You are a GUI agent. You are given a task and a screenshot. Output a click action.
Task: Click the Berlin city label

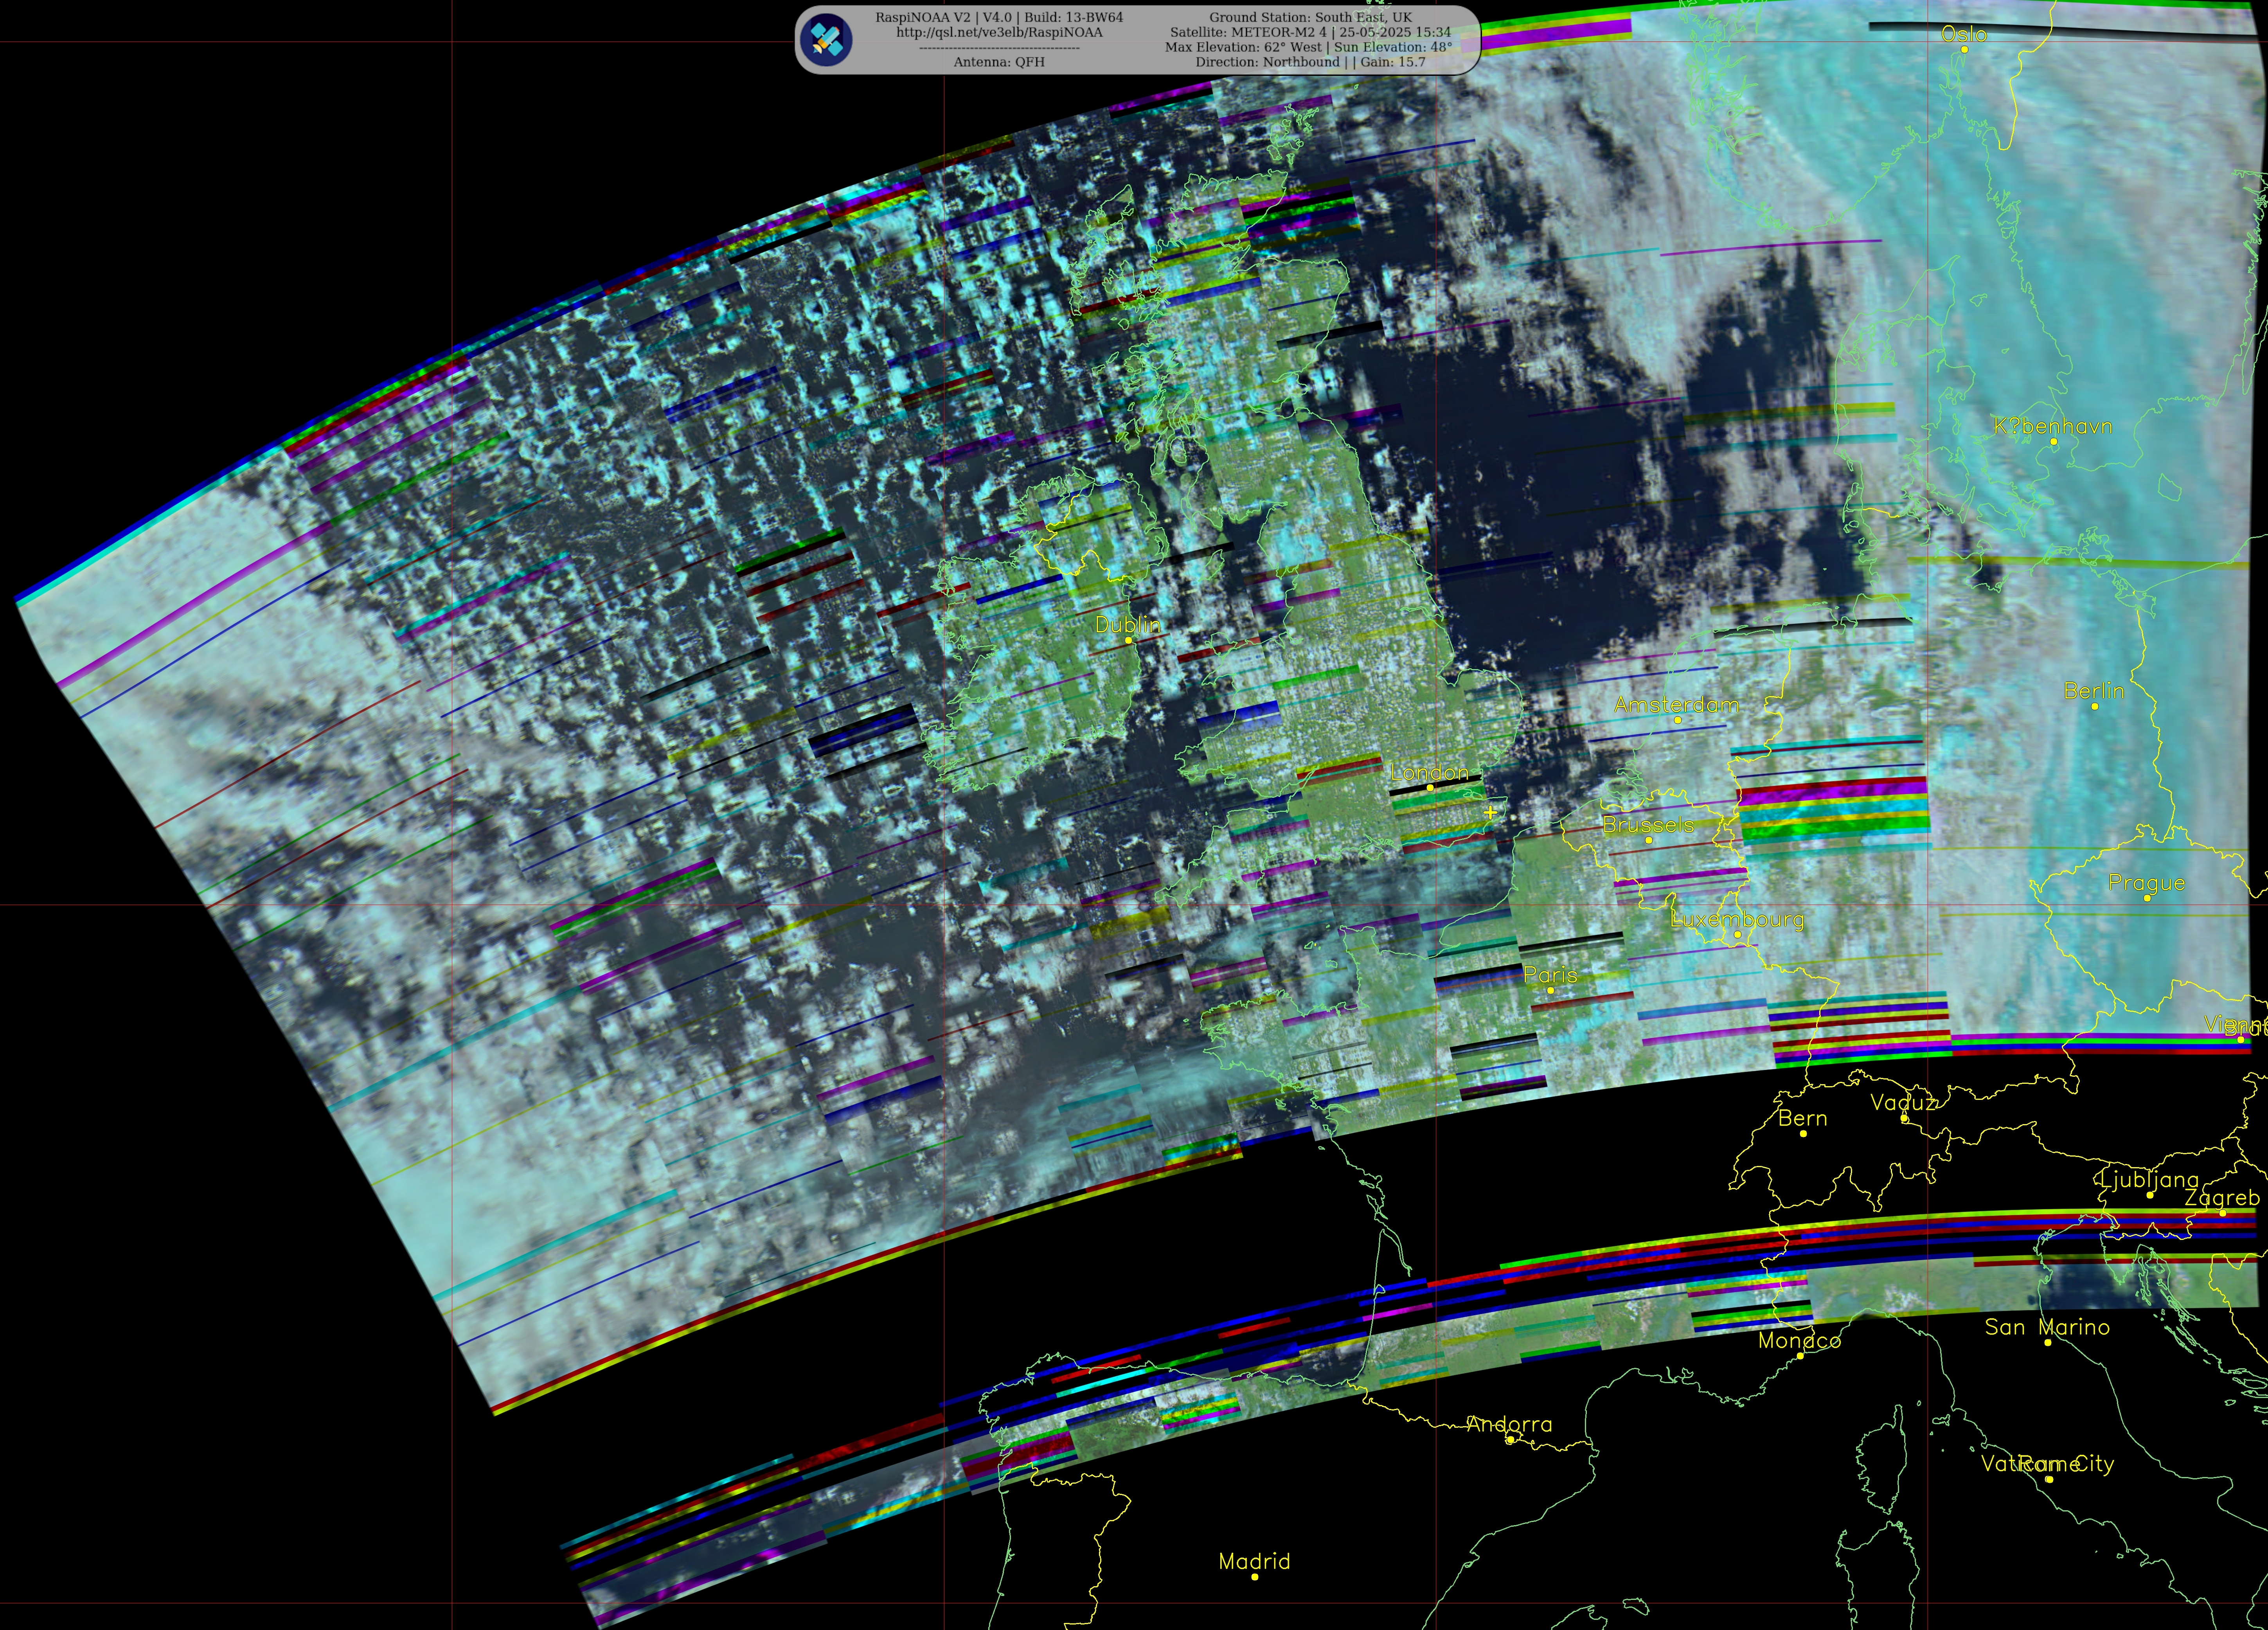(x=2094, y=691)
